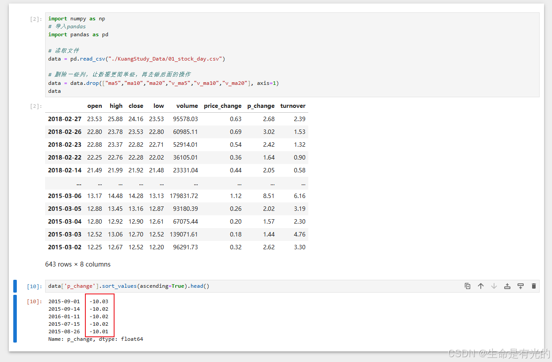
Task: Collapse cell [10] output via the blue bar
Action: [15, 319]
